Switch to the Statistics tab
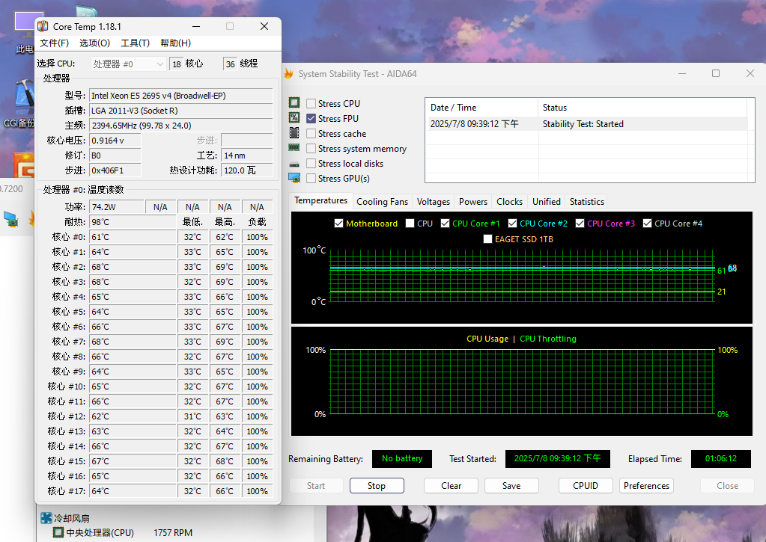The width and height of the screenshot is (766, 542). tap(586, 201)
